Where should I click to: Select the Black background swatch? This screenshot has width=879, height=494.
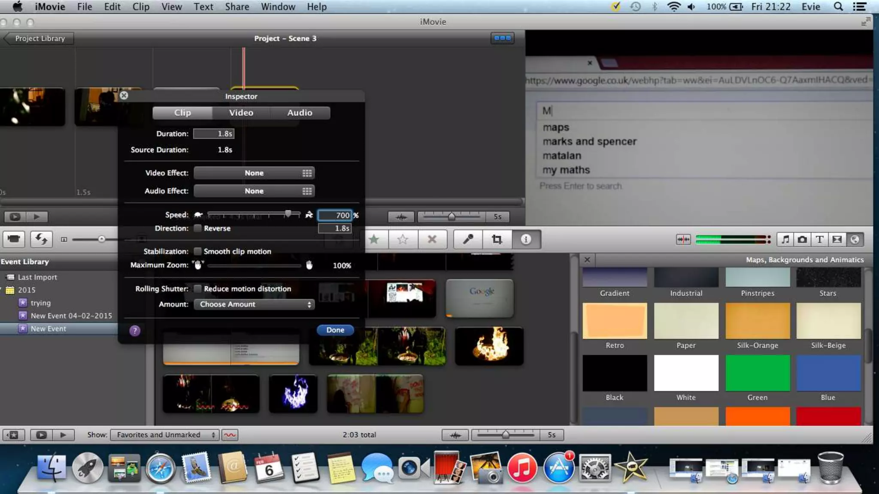click(x=615, y=373)
